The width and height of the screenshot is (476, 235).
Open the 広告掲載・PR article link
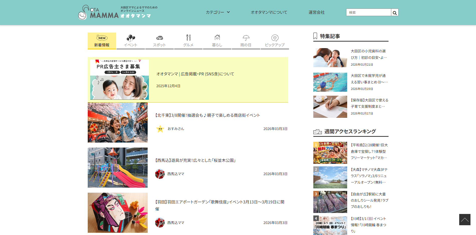195,74
